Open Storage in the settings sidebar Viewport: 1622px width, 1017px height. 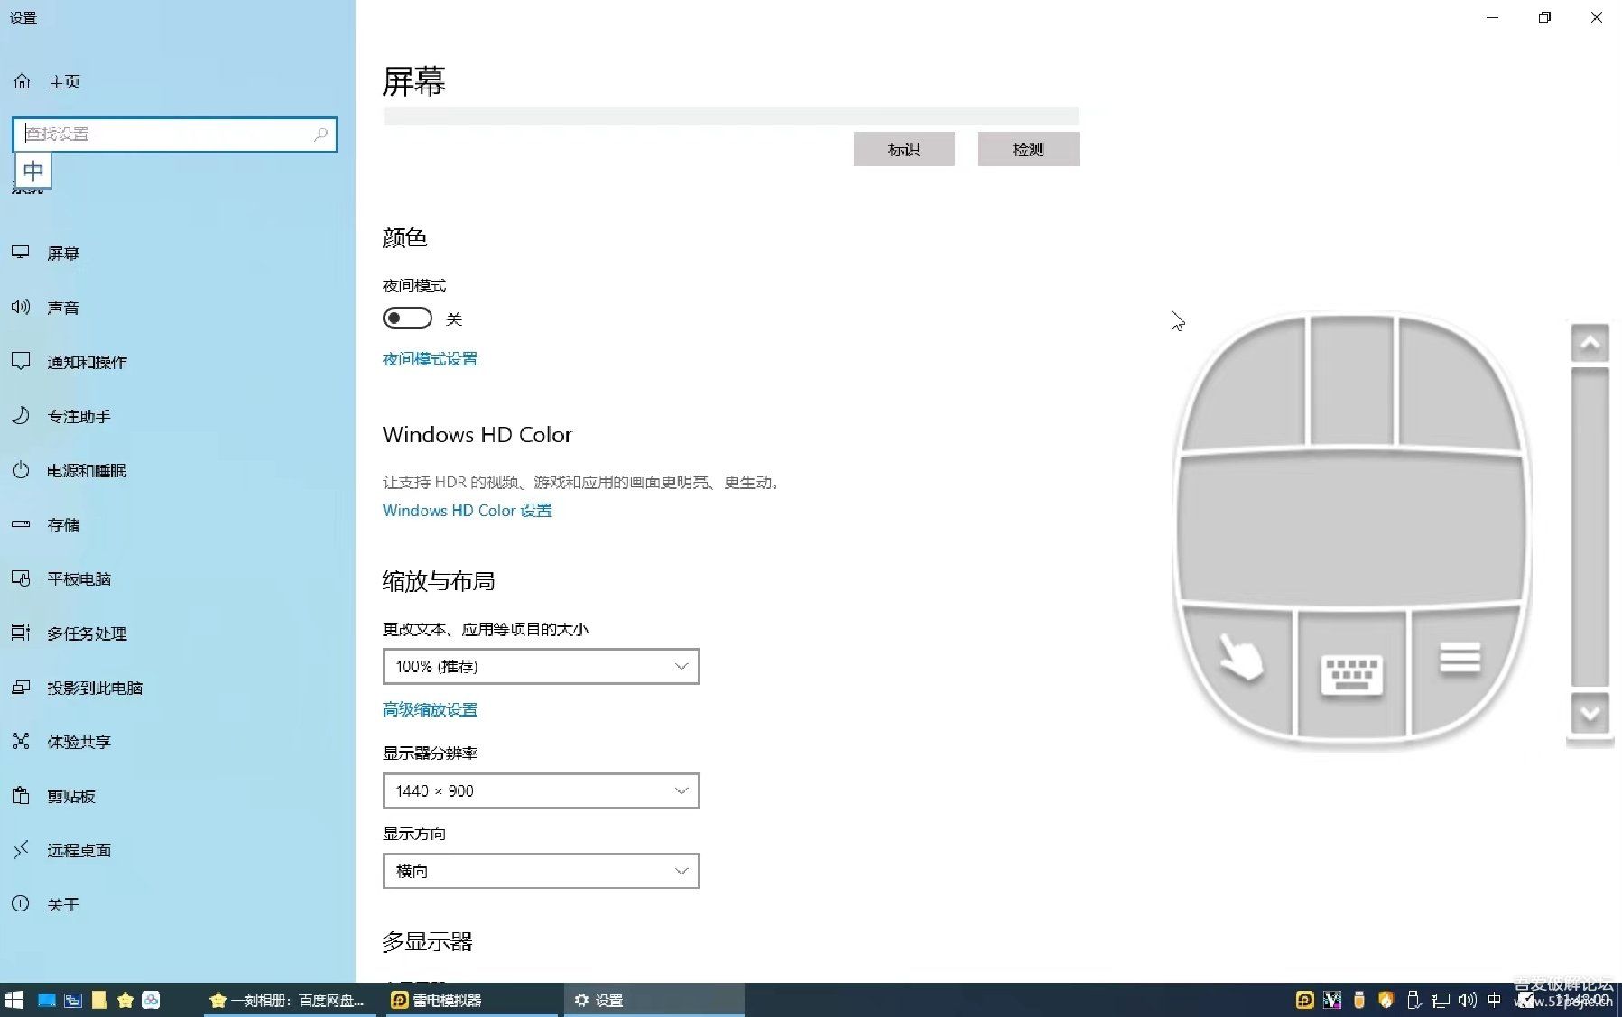tap(63, 524)
